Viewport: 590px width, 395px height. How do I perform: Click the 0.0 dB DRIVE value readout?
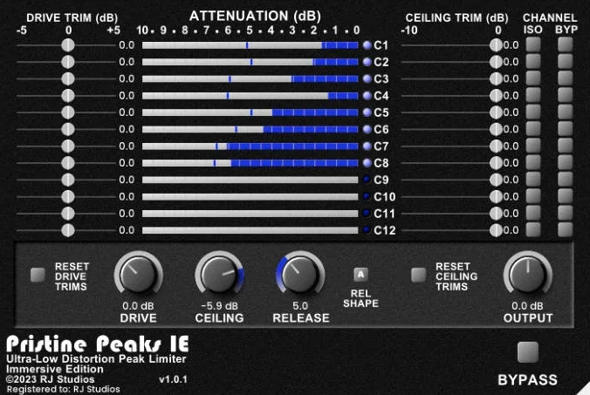click(138, 306)
